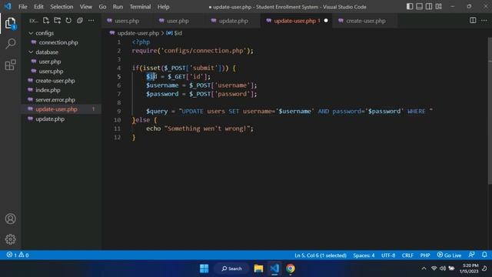Image resolution: width=492 pixels, height=277 pixels.
Task: Open the Manage settings gear
Action: (10, 239)
